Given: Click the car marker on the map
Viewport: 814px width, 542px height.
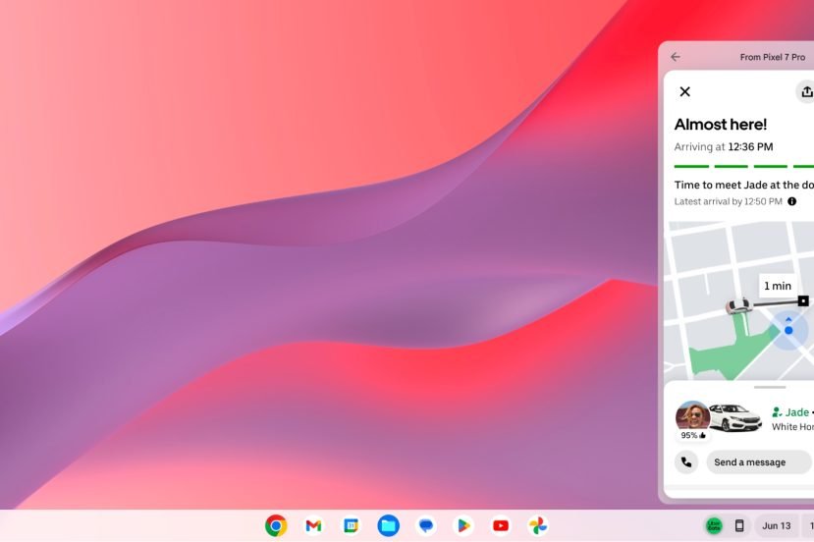Looking at the screenshot, I should tap(739, 305).
